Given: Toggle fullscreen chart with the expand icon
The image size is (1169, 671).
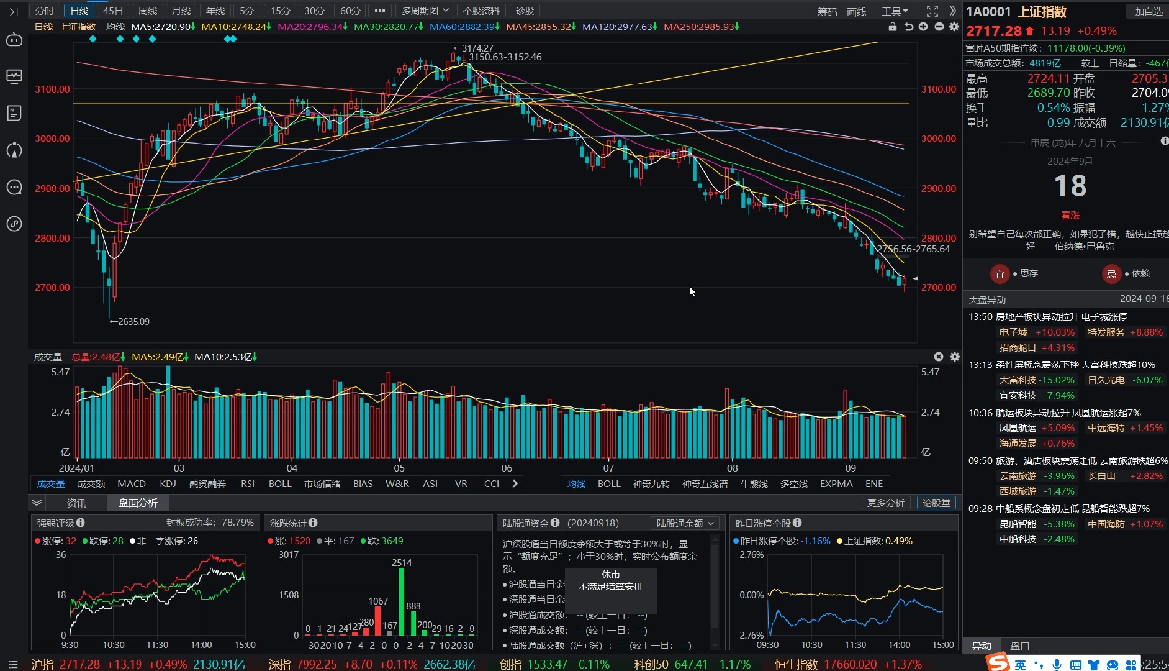Looking at the screenshot, I should tap(932, 11).
